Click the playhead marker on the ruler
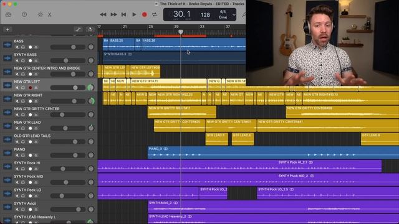 pyautogui.click(x=181, y=32)
